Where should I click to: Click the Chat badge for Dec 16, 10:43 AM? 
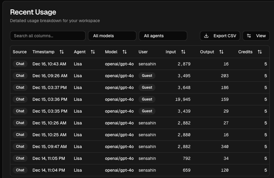20,64
